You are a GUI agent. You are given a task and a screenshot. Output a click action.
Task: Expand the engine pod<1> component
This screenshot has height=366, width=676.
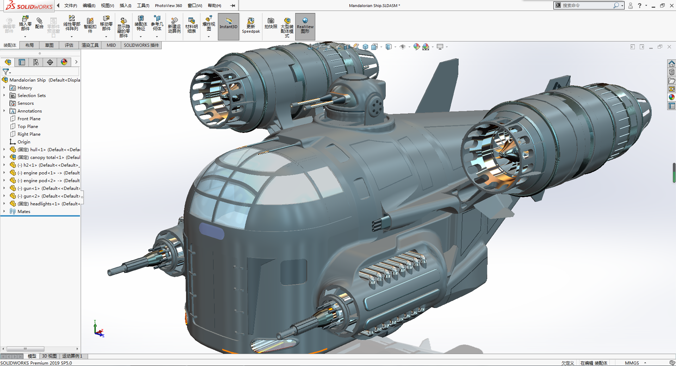point(4,173)
